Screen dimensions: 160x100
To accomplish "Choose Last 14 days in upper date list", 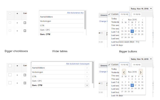I will (117, 45).
